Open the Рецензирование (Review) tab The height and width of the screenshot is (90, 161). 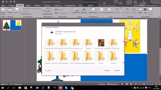click(x=70, y=5)
